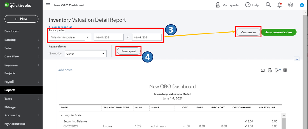
Task: Open the report period dropdown
Action: coord(70,37)
